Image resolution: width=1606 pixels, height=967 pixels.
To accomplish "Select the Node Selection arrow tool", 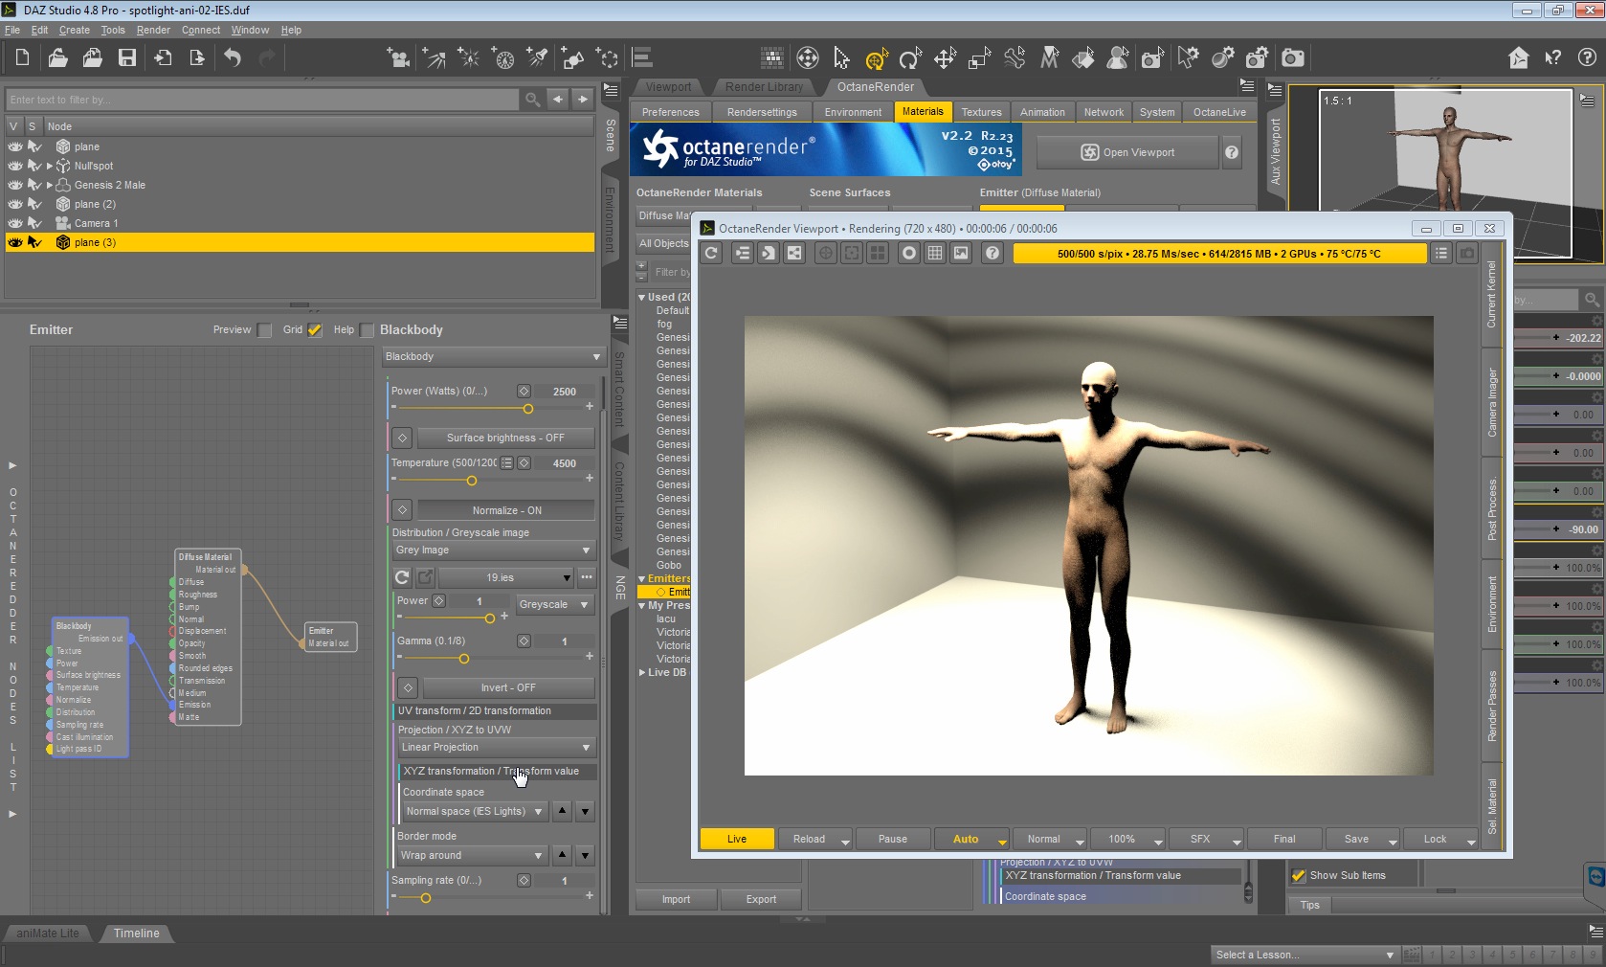I will (x=841, y=57).
